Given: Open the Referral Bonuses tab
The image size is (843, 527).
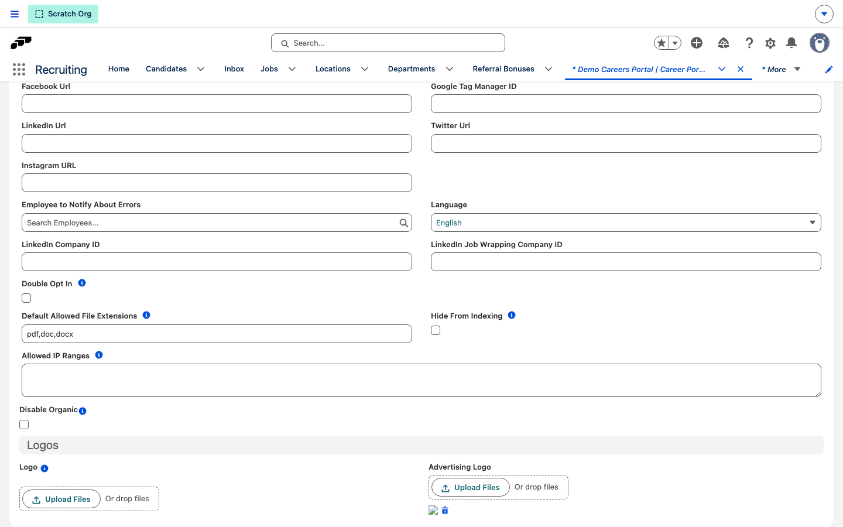Looking at the screenshot, I should [x=503, y=69].
